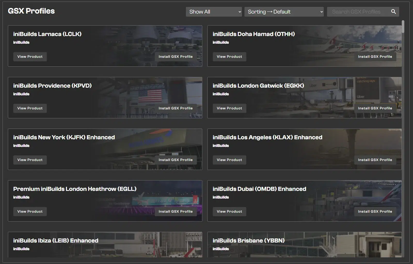
Task: Install GSX Profile for London Heathrow
Action: [176, 211]
